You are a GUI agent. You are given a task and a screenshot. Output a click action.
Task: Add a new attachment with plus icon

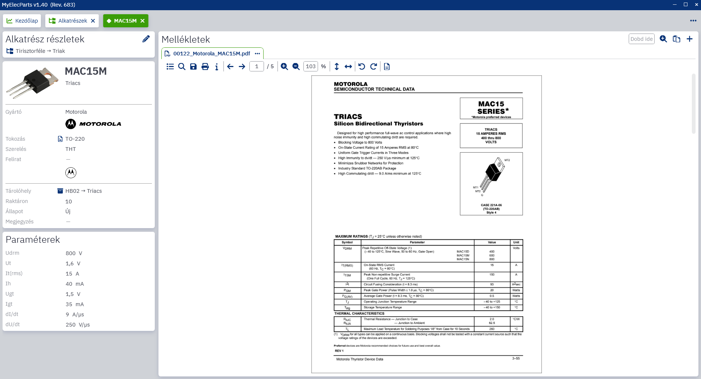pyautogui.click(x=690, y=39)
